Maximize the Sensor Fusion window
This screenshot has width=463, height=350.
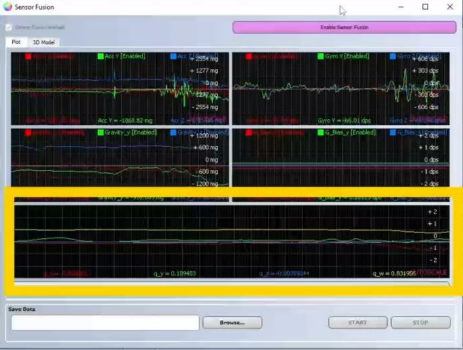coord(425,7)
